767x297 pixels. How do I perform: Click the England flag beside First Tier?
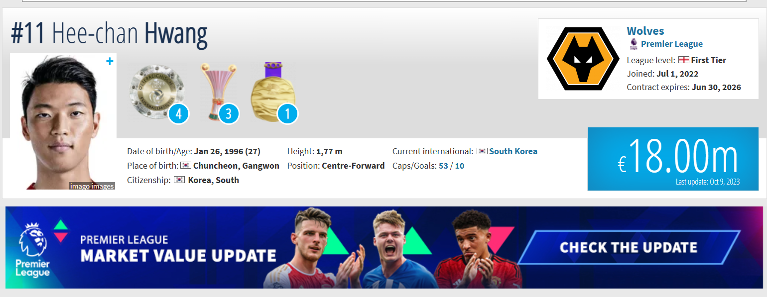[x=684, y=60]
